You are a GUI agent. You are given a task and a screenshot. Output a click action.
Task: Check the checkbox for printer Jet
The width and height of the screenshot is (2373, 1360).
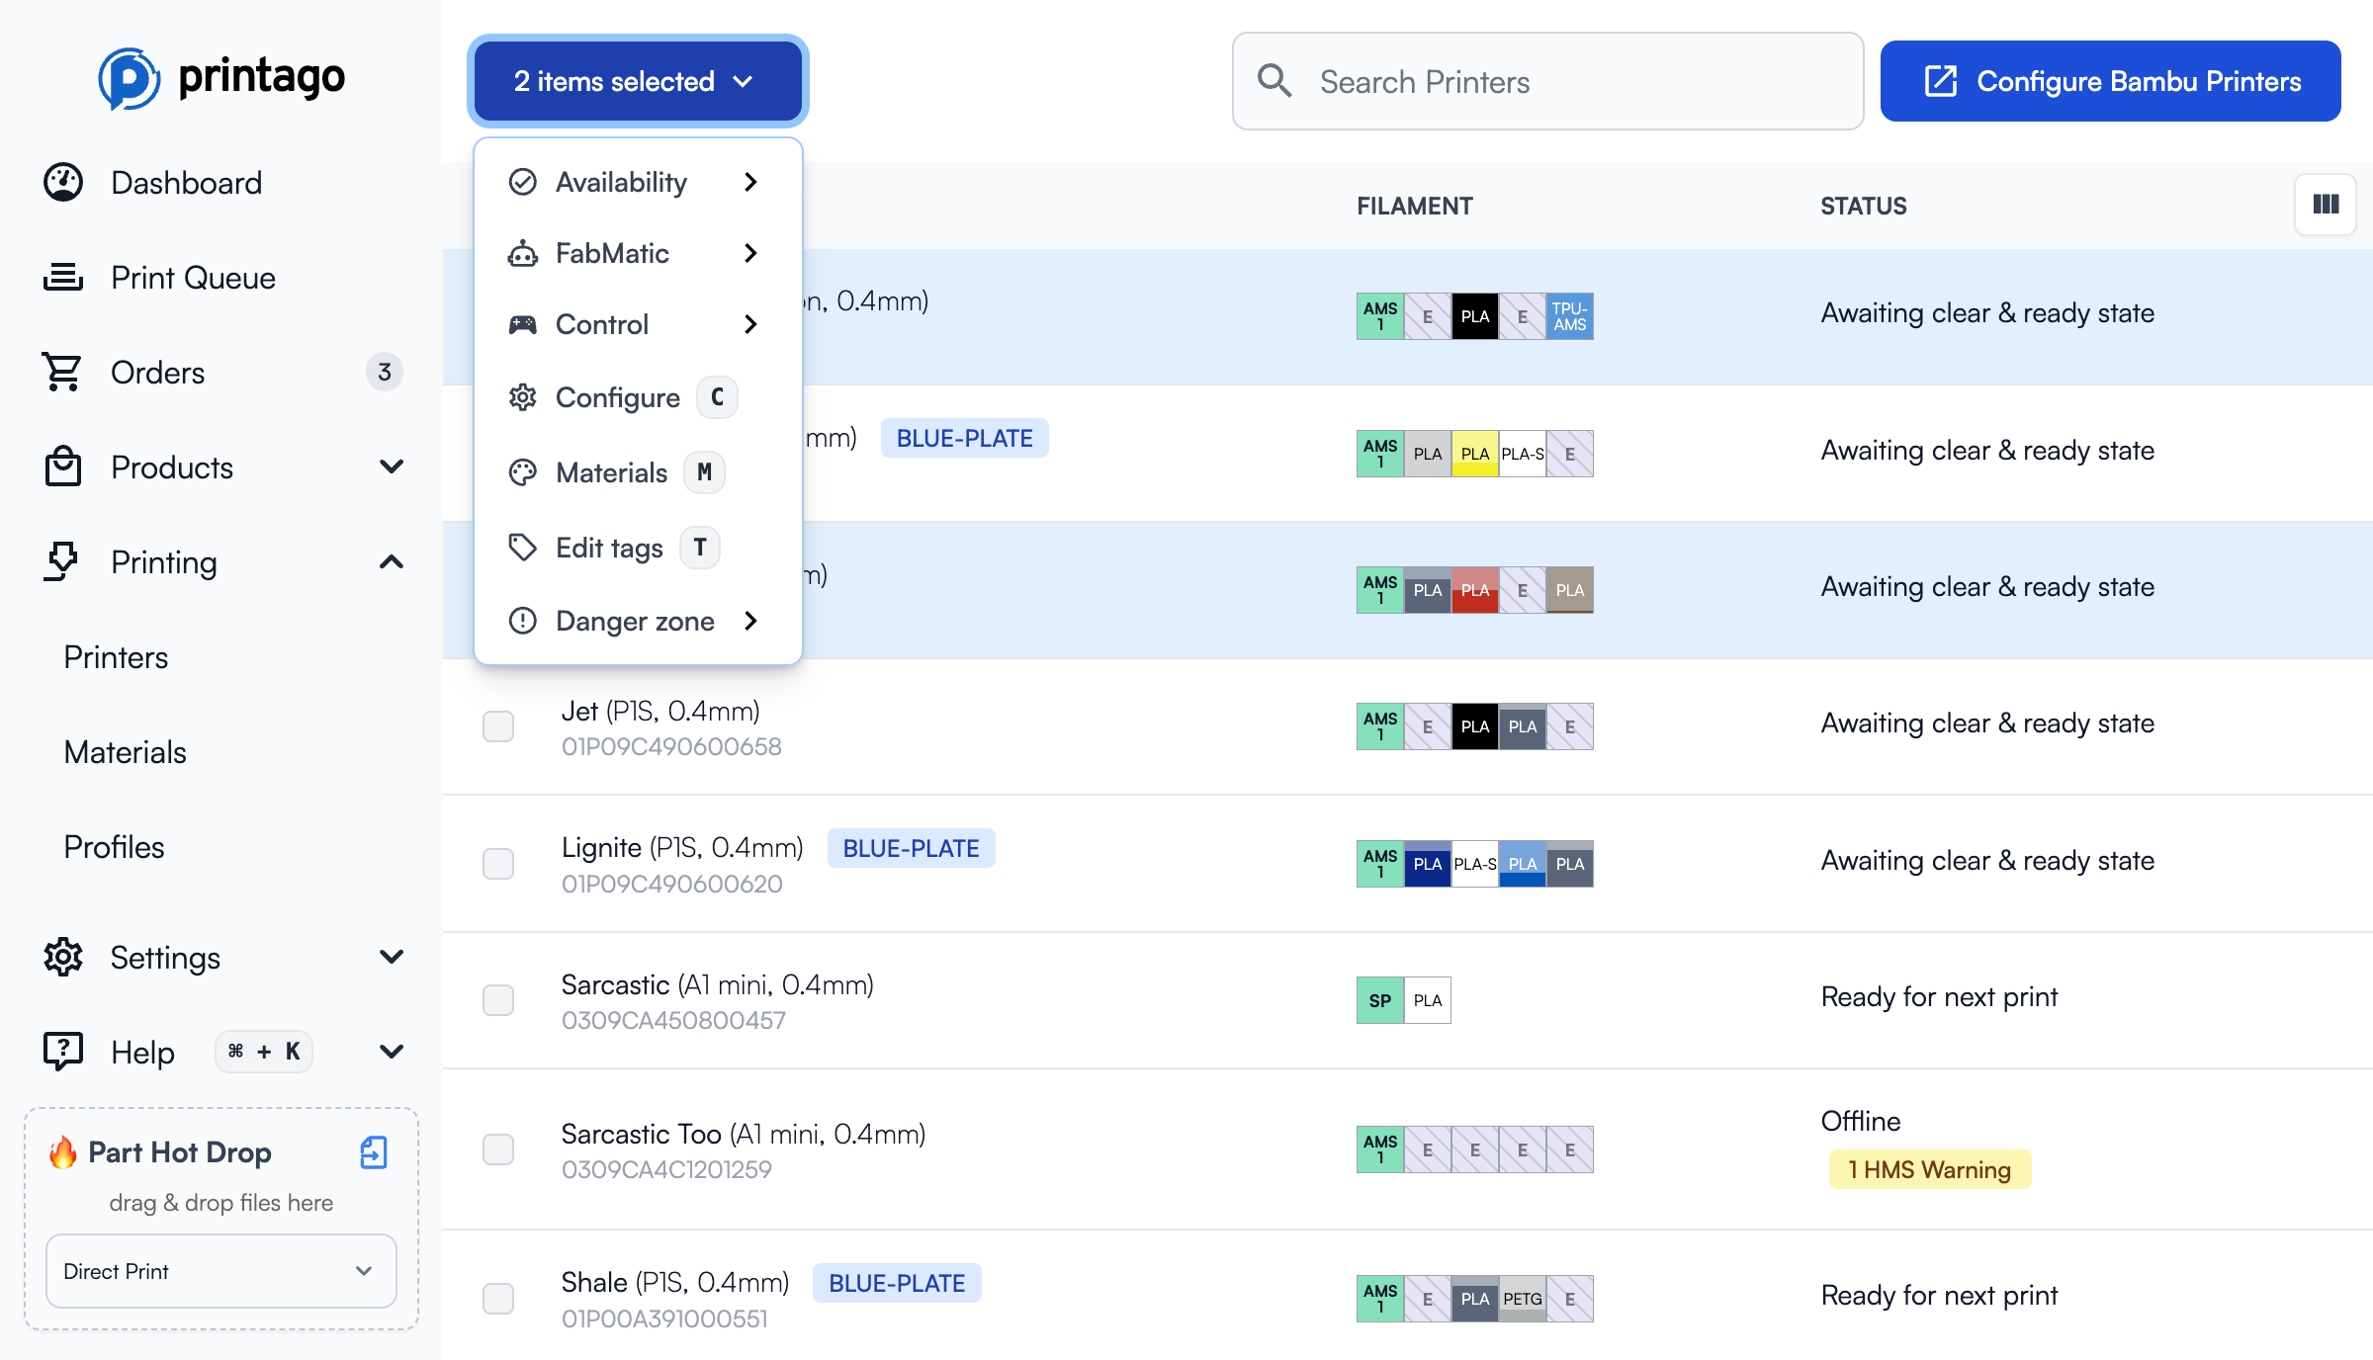point(498,726)
